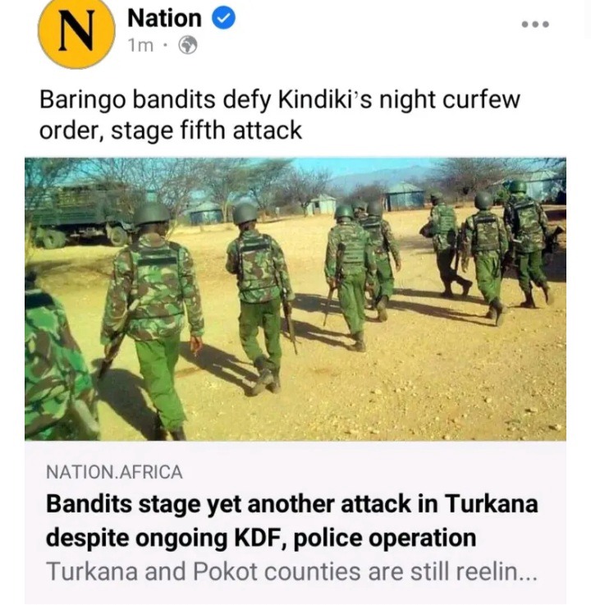Click the globe public audience icon
This screenshot has height=605, width=591.
pyautogui.click(x=187, y=45)
